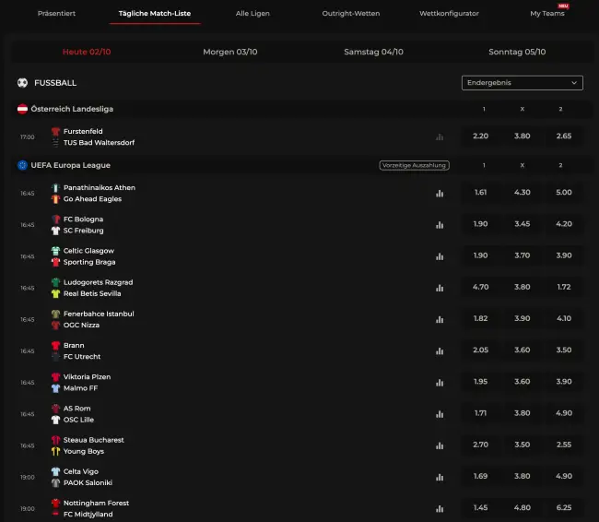Switch to the Alle Ligen tab
599x522 pixels.
coord(253,14)
